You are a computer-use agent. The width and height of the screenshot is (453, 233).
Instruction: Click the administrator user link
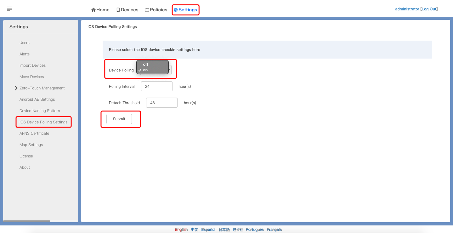coord(407,9)
